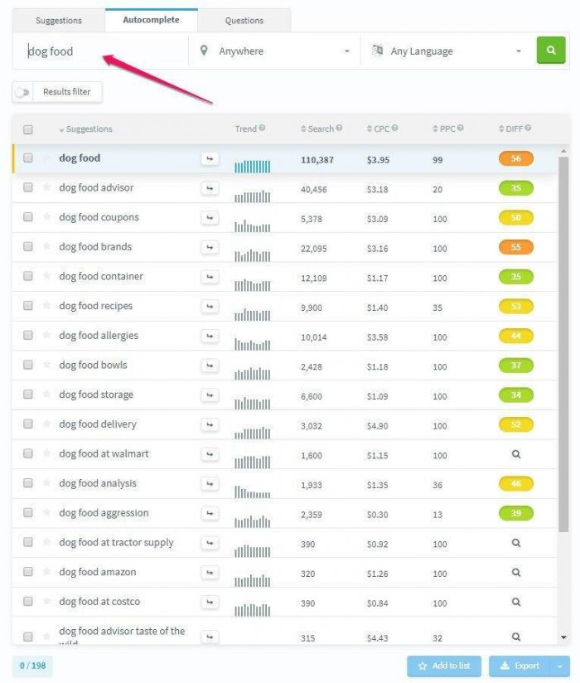Click the green search magnifier button
Viewport: 580px width, 683px height.
click(551, 50)
